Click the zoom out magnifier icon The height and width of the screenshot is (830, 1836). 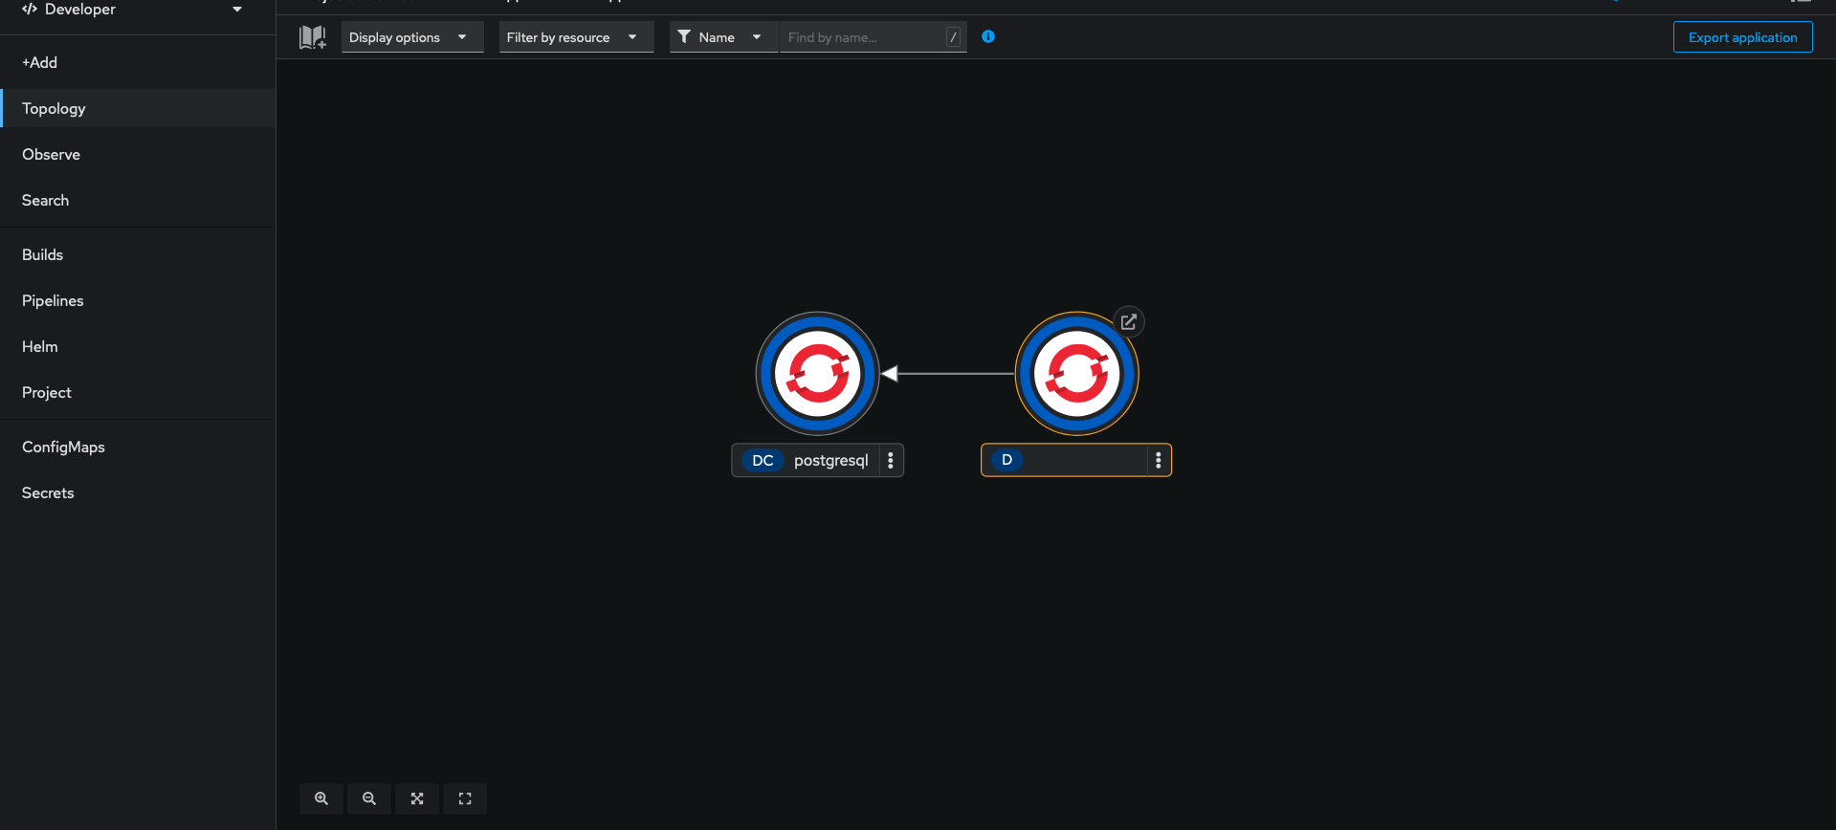point(369,798)
